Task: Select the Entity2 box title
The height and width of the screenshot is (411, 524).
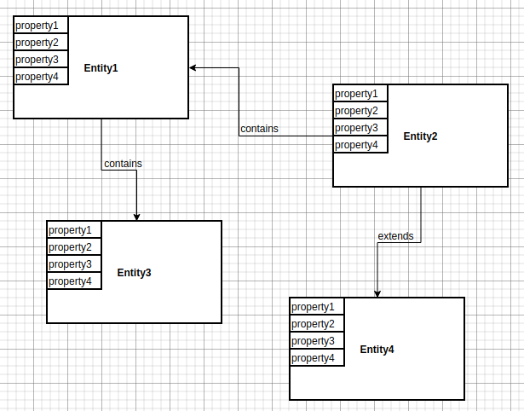Action: 420,136
